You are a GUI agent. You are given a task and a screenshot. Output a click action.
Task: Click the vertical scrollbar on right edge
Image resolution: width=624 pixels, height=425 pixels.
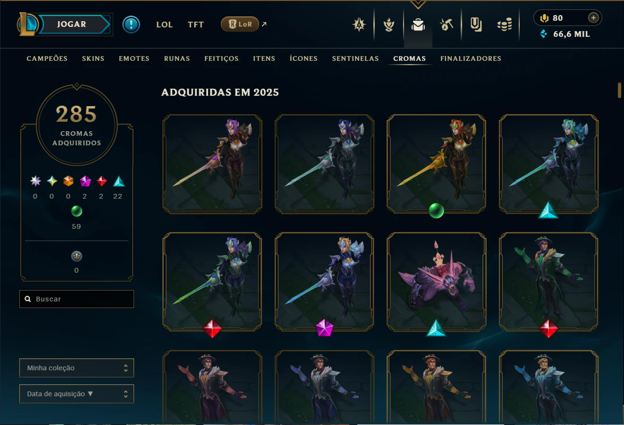click(619, 90)
